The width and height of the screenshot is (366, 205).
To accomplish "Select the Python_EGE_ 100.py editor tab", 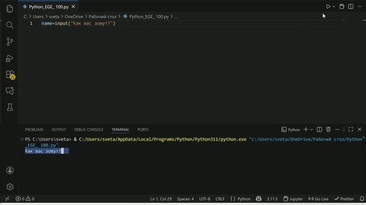I will tap(49, 7).
